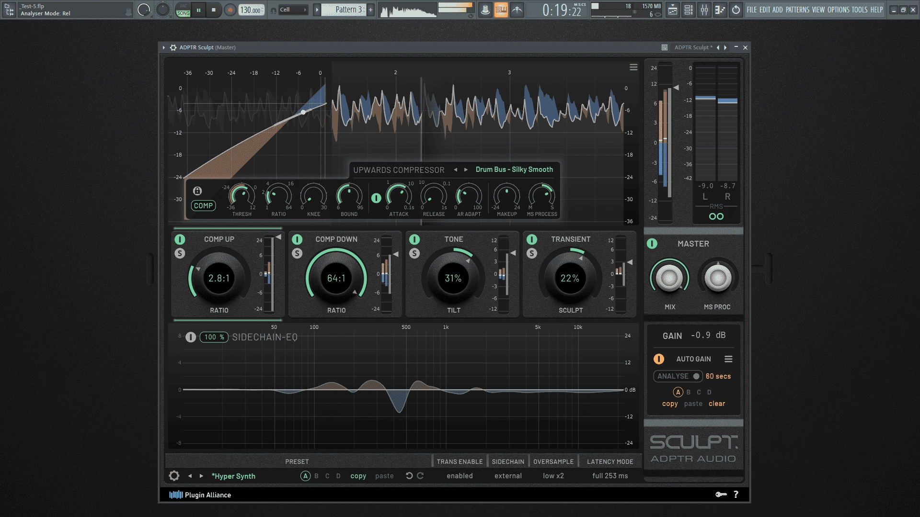
Task: Click the wrapper detached window icon
Action: point(665,47)
